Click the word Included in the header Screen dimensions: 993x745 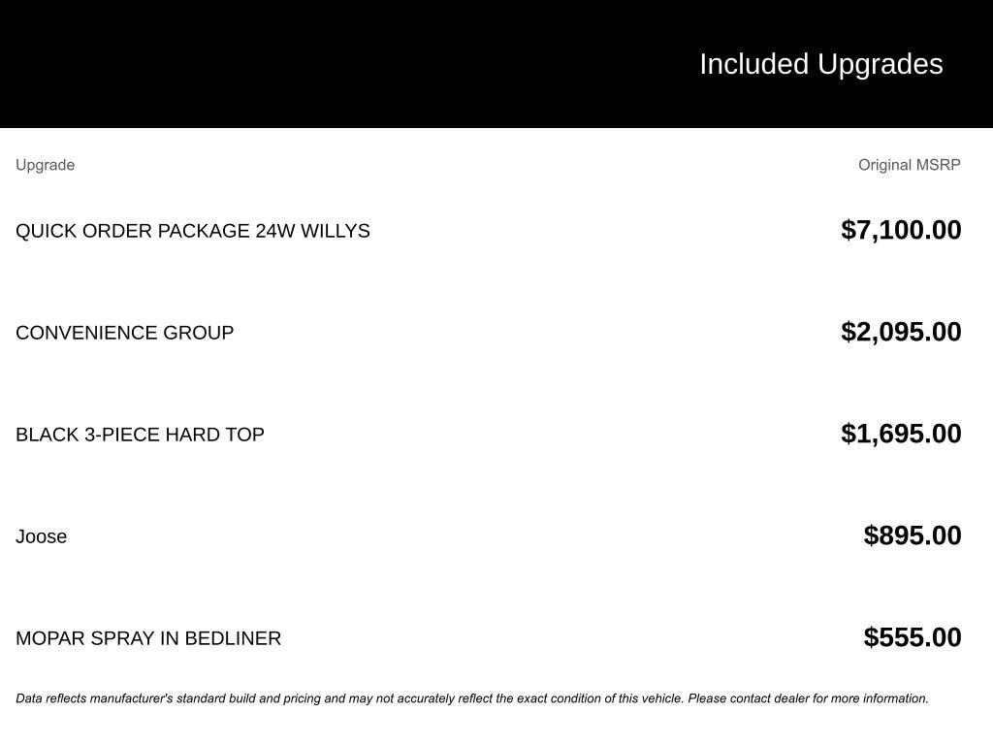(753, 64)
